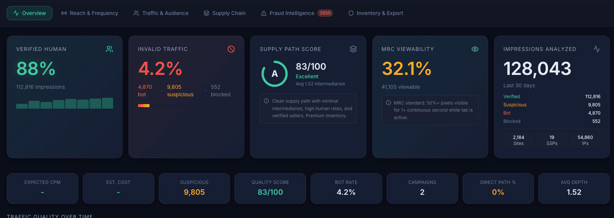This screenshot has height=218, width=614.
Task: Click the Suspicious row in impressions breakdown
Action: tap(552, 105)
